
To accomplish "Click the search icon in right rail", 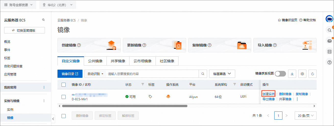I will coord(329,30).
